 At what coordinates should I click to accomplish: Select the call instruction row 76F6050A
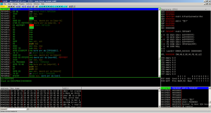(x=79, y=25)
